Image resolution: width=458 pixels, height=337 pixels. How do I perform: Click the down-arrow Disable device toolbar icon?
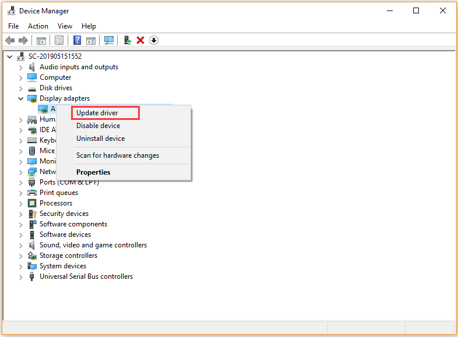[x=154, y=40]
